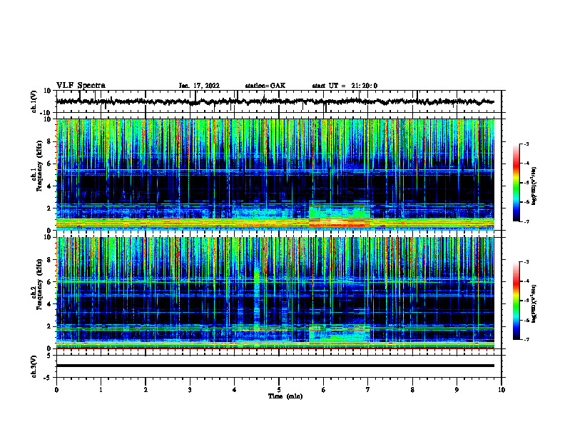Click the "3" tick on the time axis
The height and width of the screenshot is (437, 565).
click(190, 390)
